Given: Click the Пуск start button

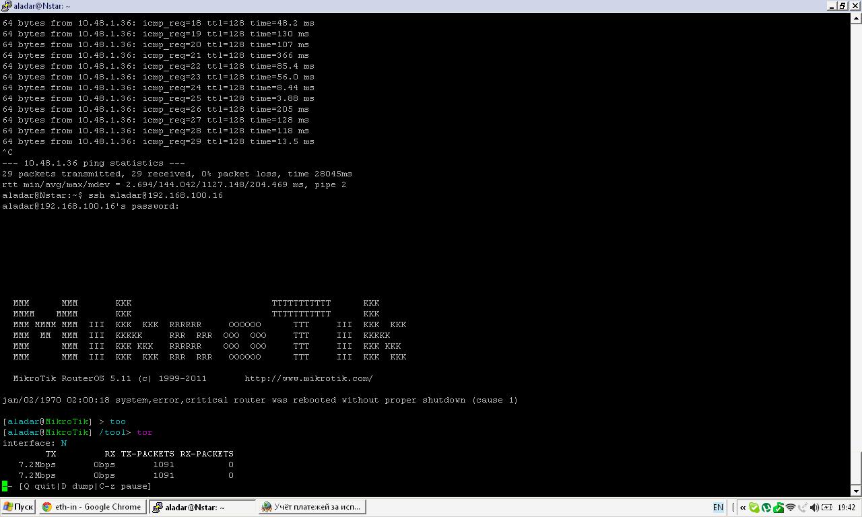Looking at the screenshot, I should [x=18, y=507].
